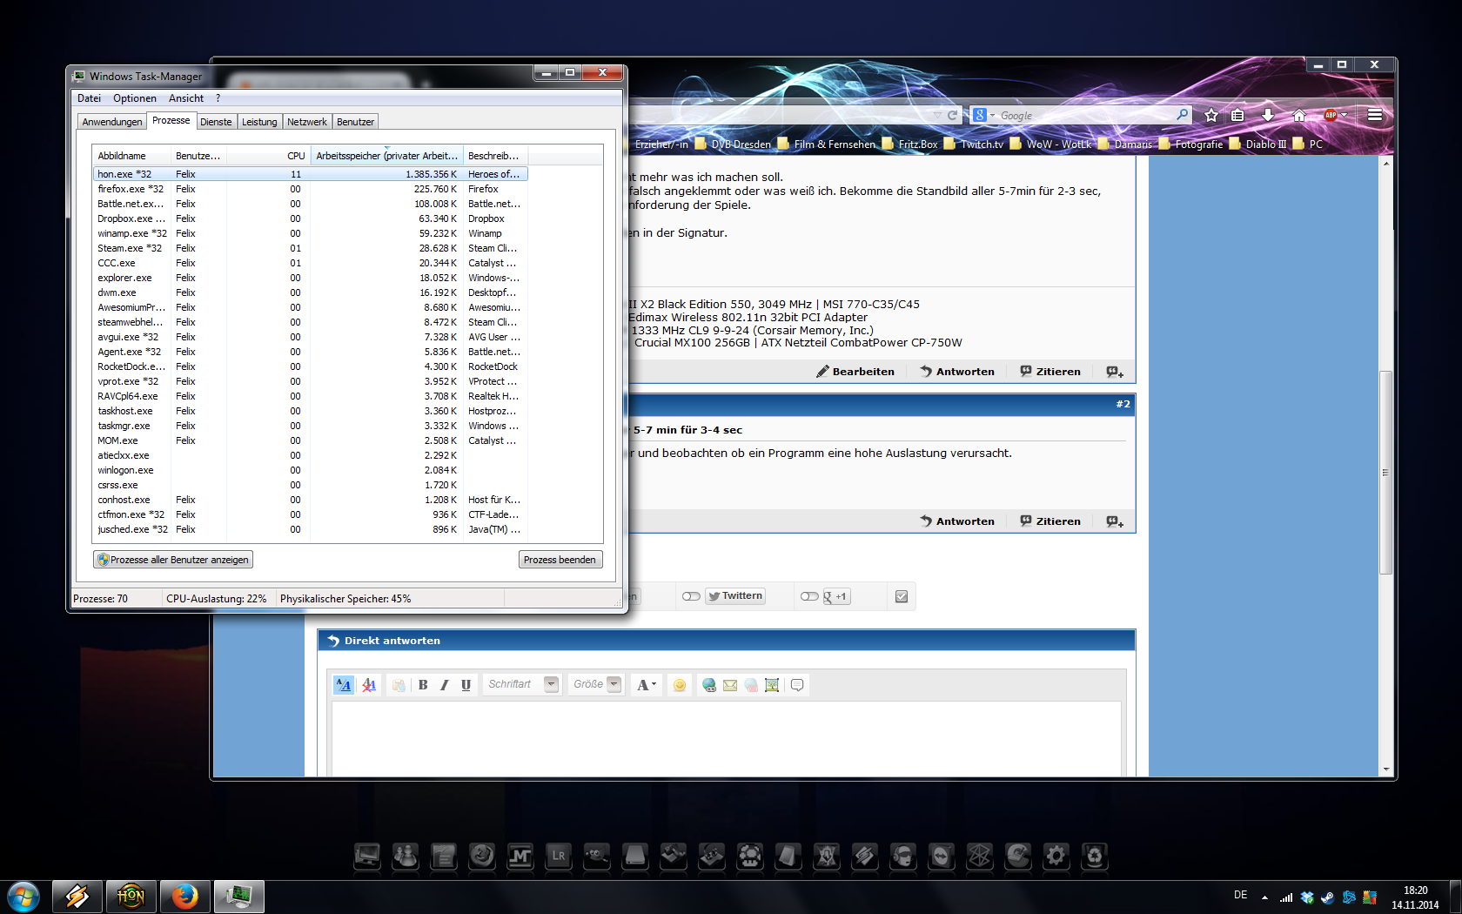Click the multi-quote icon on post #2
Viewport: 1462px width, 914px height.
pos(1115,521)
